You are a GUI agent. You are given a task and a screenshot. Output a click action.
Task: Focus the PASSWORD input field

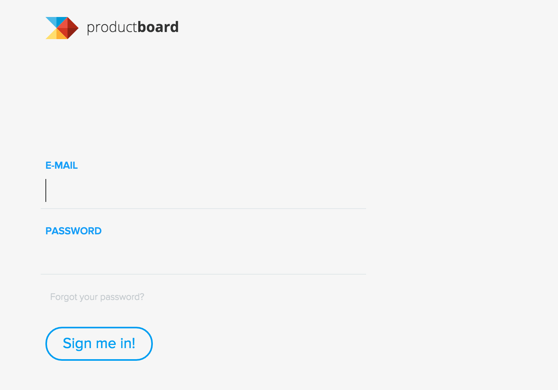pos(203,256)
